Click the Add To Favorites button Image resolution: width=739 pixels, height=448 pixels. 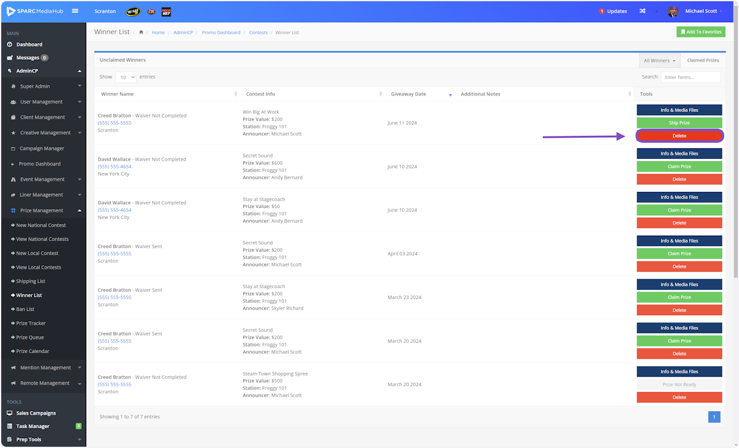701,32
